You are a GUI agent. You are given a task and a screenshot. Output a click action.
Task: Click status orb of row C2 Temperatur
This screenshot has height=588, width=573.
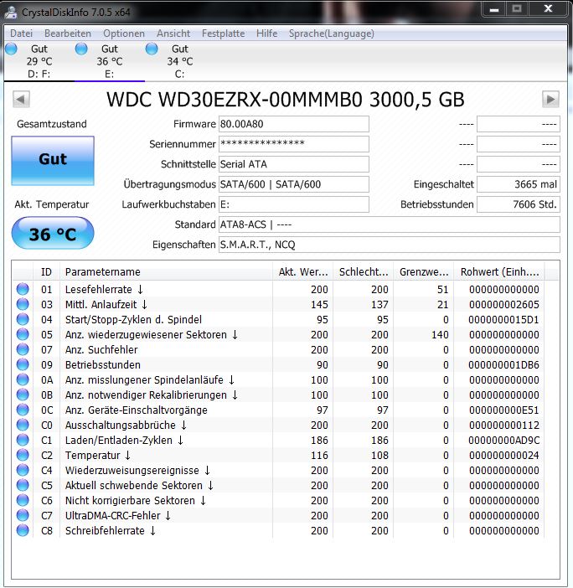(23, 455)
